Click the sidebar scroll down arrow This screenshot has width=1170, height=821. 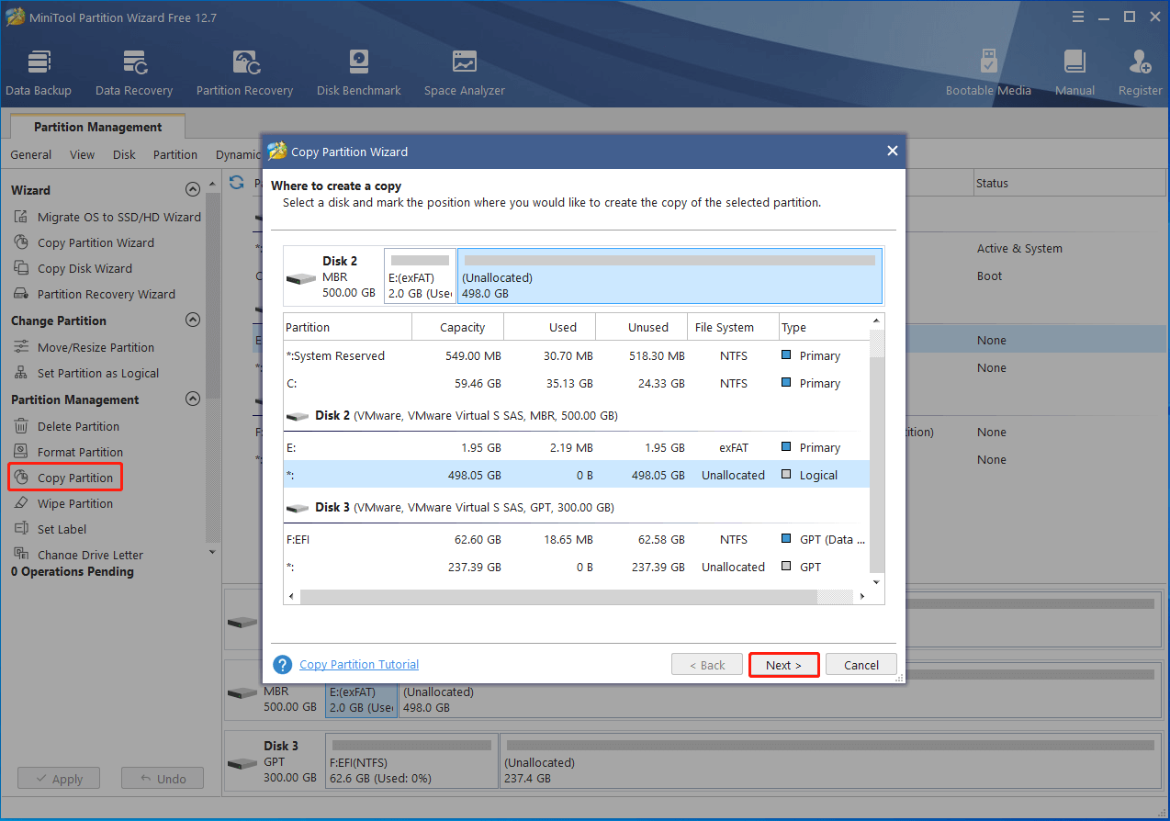pos(213,552)
